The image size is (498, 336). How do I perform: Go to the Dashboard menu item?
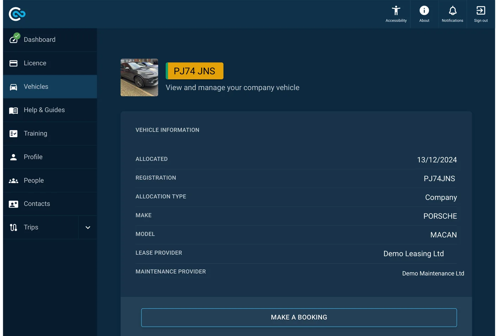tap(50, 40)
